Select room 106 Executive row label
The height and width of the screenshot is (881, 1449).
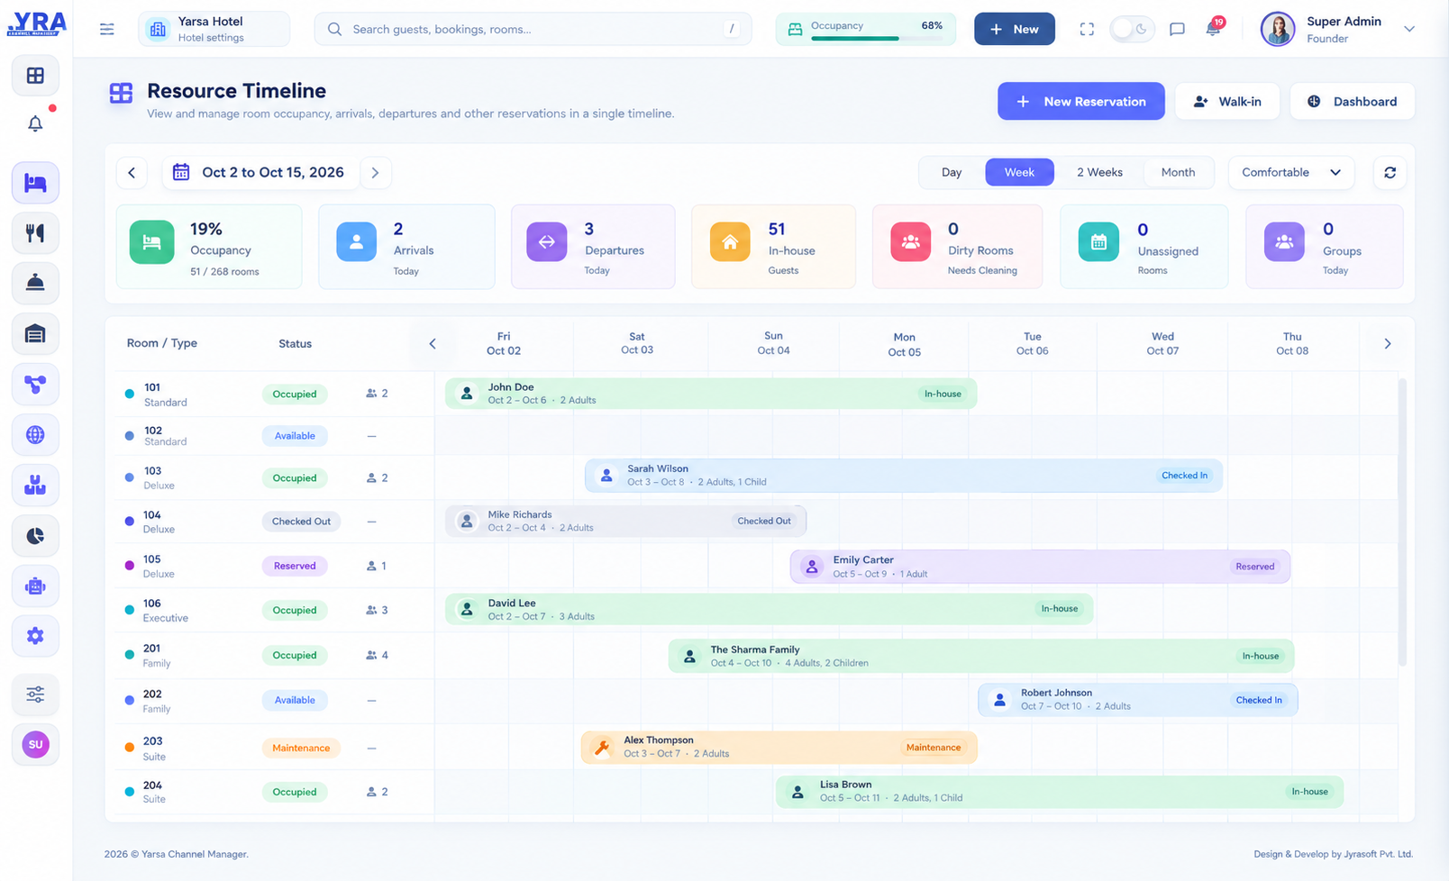[x=165, y=611]
